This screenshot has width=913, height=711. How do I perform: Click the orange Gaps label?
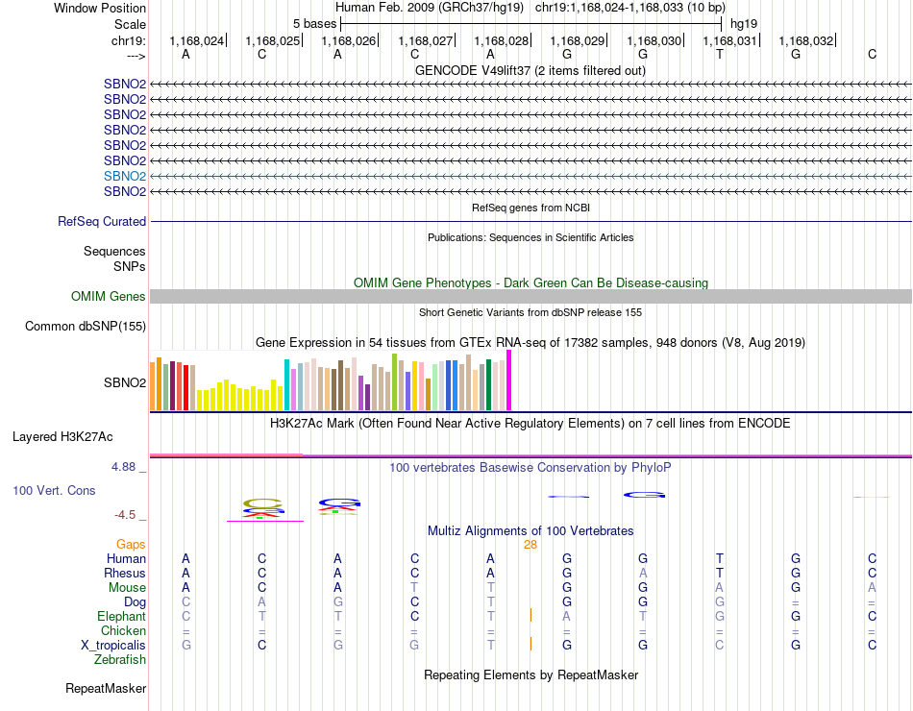click(131, 544)
